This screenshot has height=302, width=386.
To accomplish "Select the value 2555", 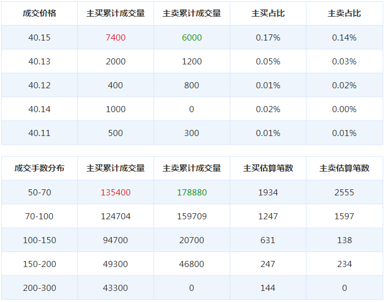I will (344, 193).
